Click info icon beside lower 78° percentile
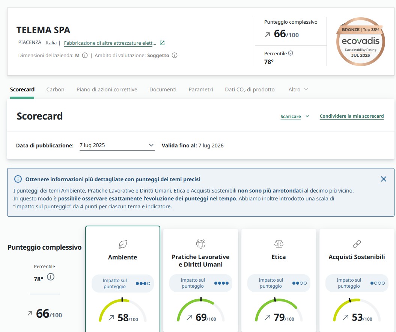The height and width of the screenshot is (332, 396). click(51, 277)
